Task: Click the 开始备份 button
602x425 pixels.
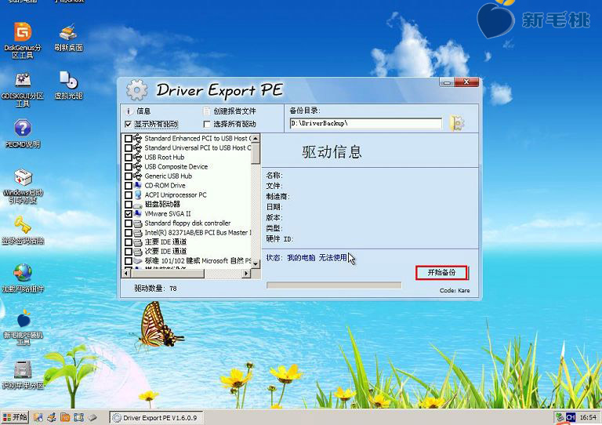Action: [x=441, y=273]
